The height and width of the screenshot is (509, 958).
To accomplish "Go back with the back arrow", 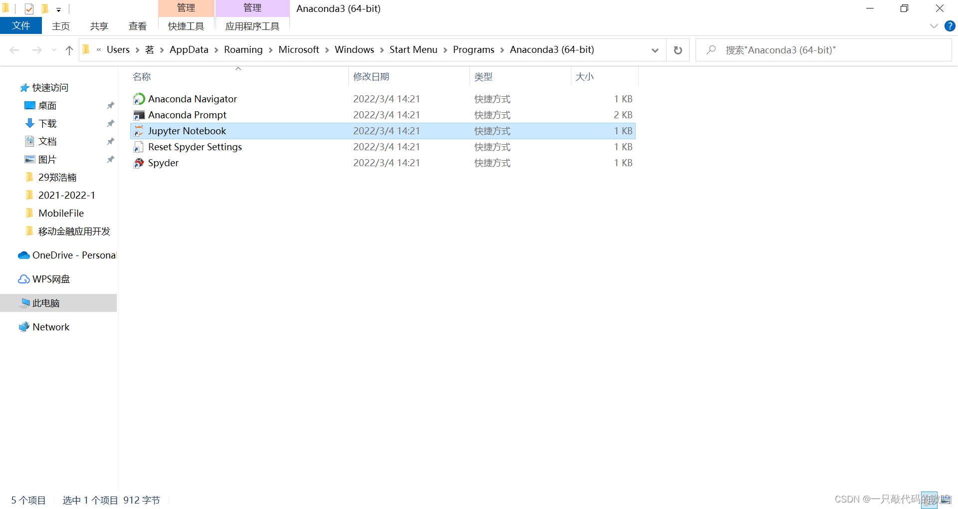I will (x=14, y=50).
